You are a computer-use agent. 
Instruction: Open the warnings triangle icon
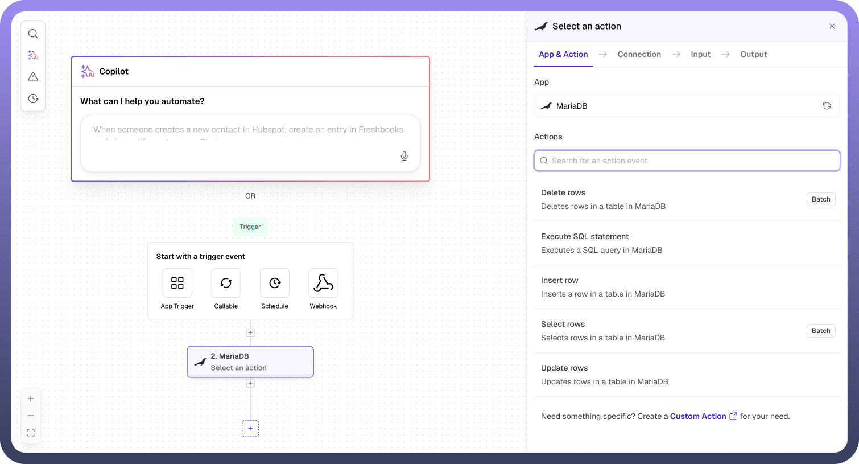click(33, 77)
